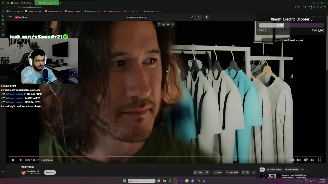The height and width of the screenshot is (184, 328).
Task: Open tab islands workspace icon
Action: 7,3
